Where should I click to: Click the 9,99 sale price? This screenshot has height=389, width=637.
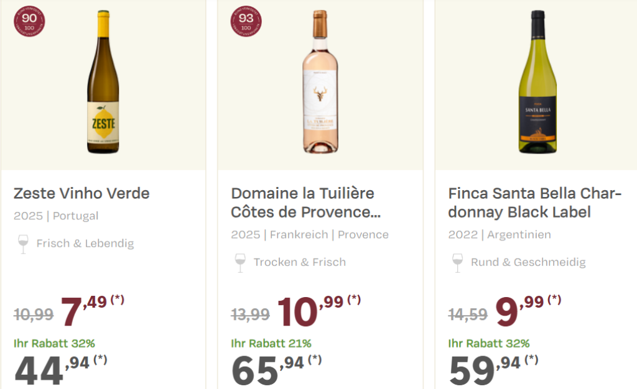click(x=519, y=311)
